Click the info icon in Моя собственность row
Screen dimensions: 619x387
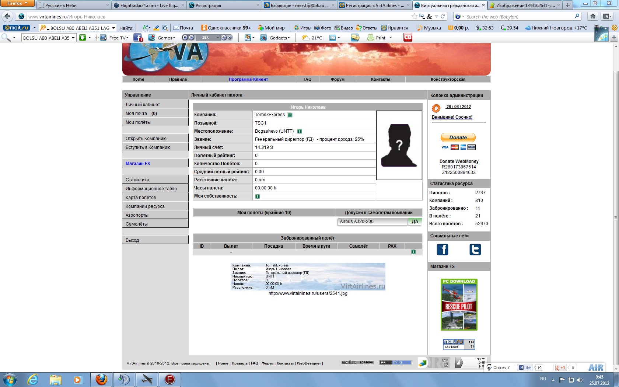click(x=258, y=196)
